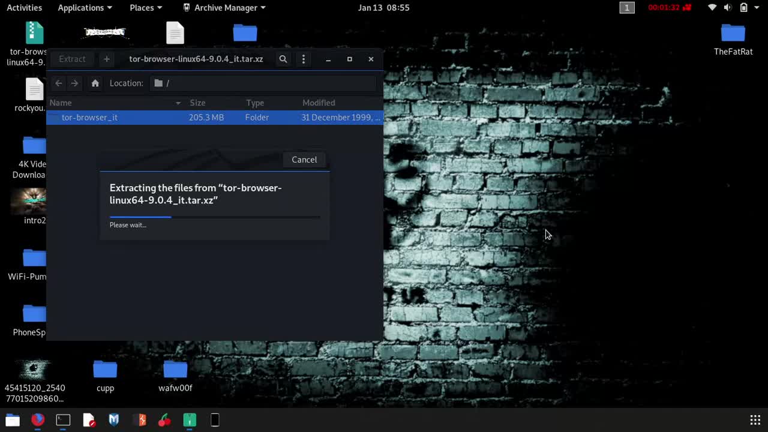Cancel the extraction in progress
Image resolution: width=768 pixels, height=432 pixels.
pos(304,160)
